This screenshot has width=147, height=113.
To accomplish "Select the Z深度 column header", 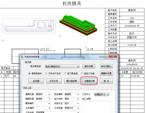I will point(125,72).
